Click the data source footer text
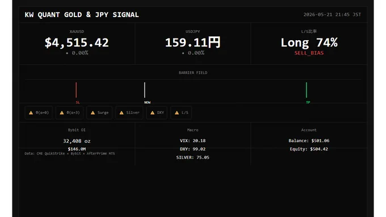Image resolution: width=386 pixels, height=217 pixels. (x=70, y=154)
